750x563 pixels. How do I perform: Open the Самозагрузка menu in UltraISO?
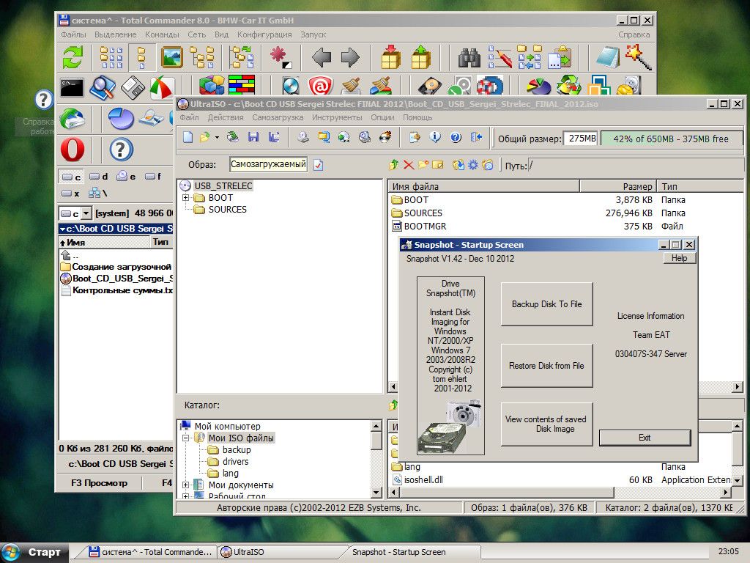[x=278, y=117]
